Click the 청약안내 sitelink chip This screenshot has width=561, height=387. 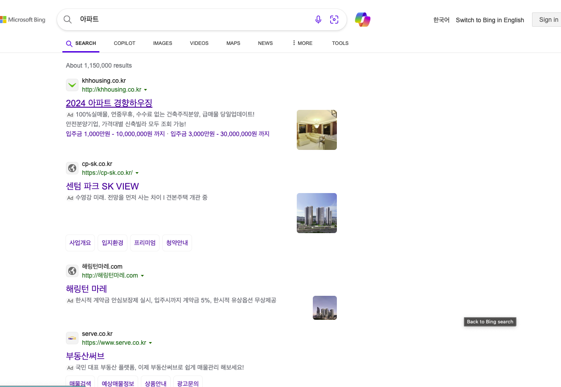pyautogui.click(x=177, y=242)
